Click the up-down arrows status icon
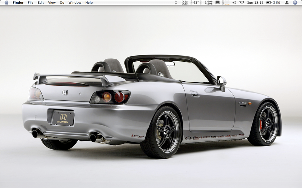The image size is (302, 188). [x=176, y=3]
